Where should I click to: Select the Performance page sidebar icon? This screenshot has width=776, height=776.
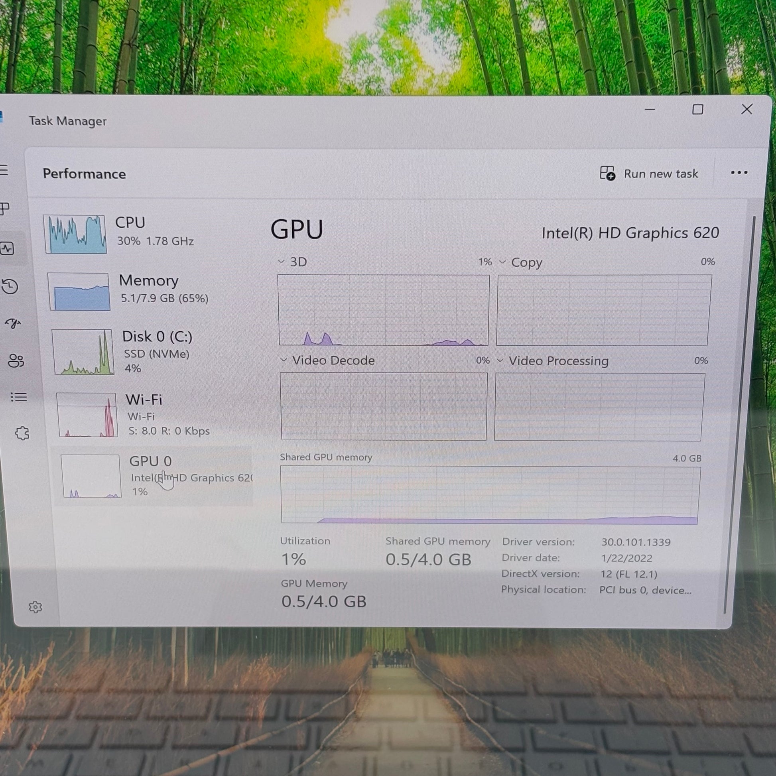point(7,248)
